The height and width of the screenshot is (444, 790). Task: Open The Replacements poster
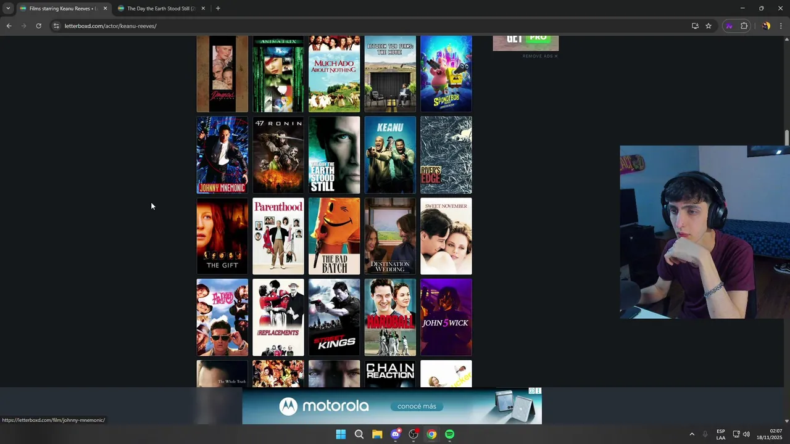point(278,318)
